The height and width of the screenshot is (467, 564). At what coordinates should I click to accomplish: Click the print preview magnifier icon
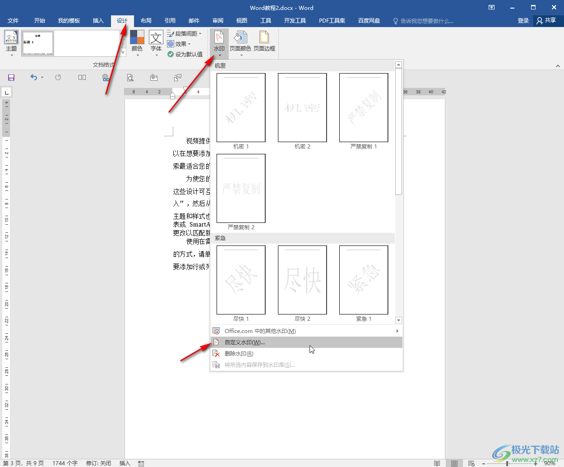coord(130,78)
